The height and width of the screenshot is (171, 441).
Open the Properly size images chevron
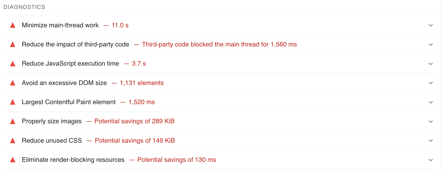[431, 121]
